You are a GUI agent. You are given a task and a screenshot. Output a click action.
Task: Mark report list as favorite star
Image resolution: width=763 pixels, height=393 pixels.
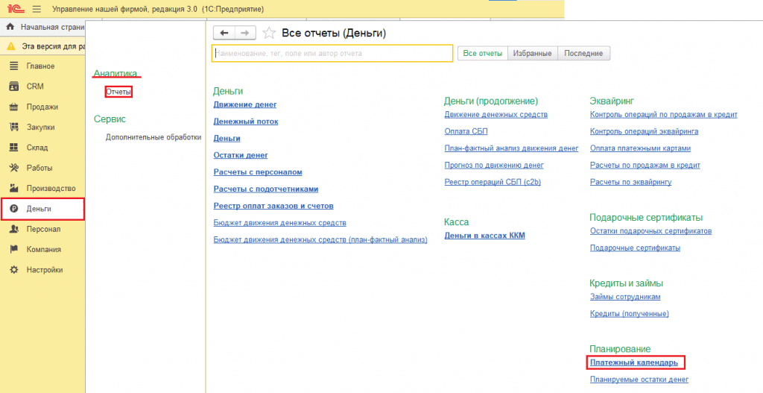coord(269,33)
